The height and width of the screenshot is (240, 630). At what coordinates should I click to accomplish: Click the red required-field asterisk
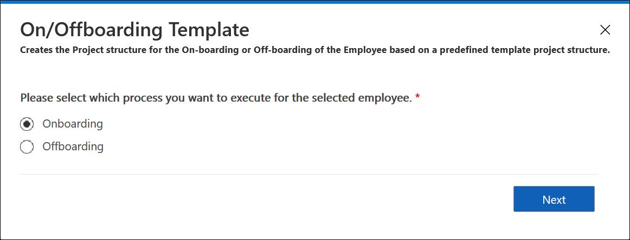tap(417, 97)
